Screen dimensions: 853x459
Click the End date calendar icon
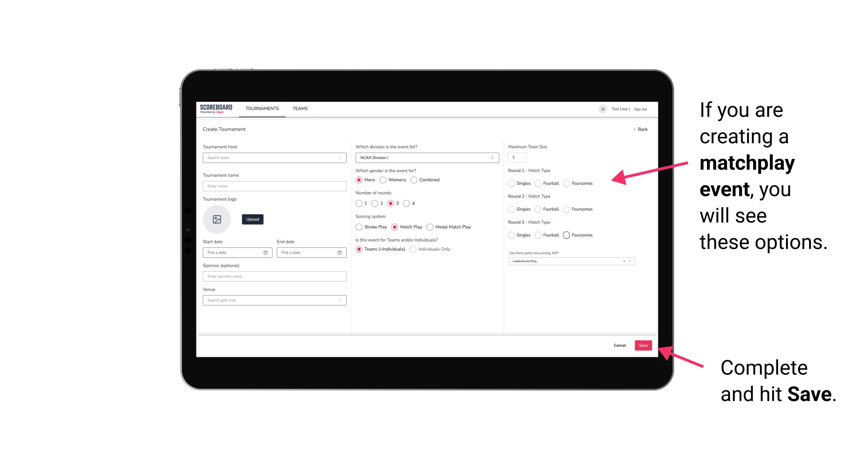coord(339,252)
